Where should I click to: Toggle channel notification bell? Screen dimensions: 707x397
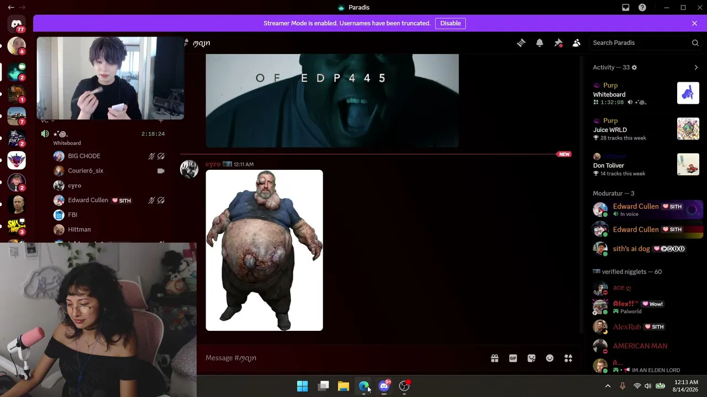[x=540, y=43]
